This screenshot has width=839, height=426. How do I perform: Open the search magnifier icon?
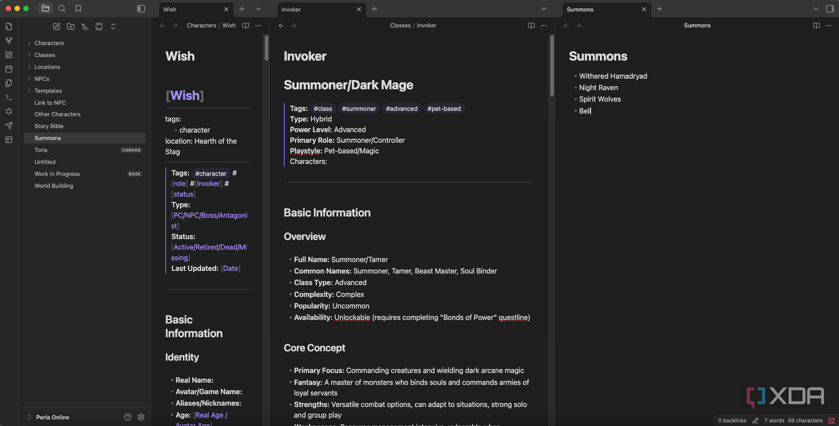point(62,8)
